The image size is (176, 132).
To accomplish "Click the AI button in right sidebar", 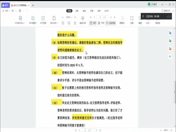I will point(170,56).
